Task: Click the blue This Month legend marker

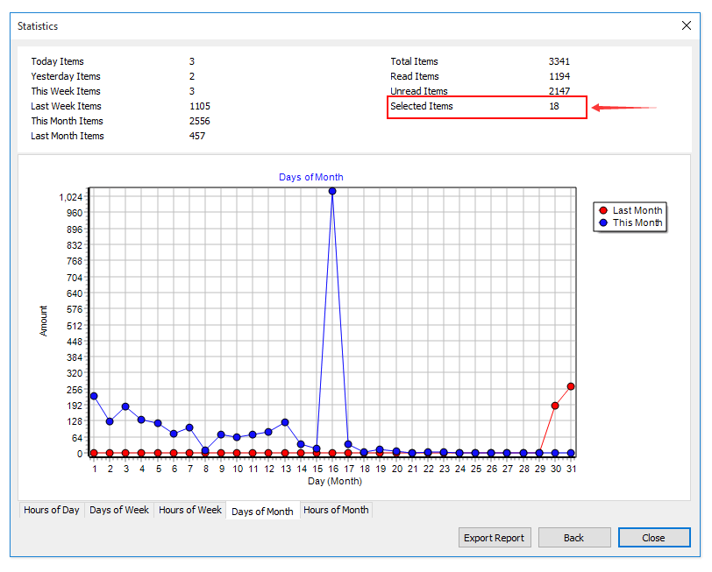Action: 602,222
